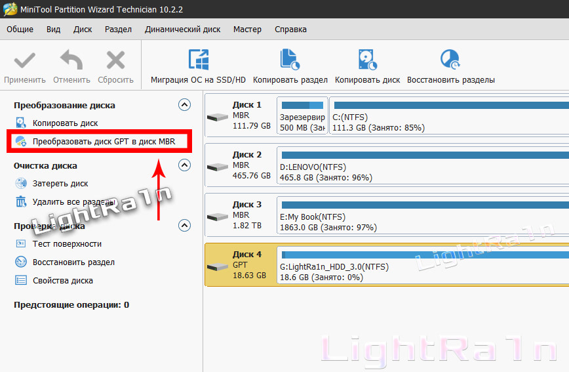Click Свойства диска link
569x372 pixels.
[63, 280]
